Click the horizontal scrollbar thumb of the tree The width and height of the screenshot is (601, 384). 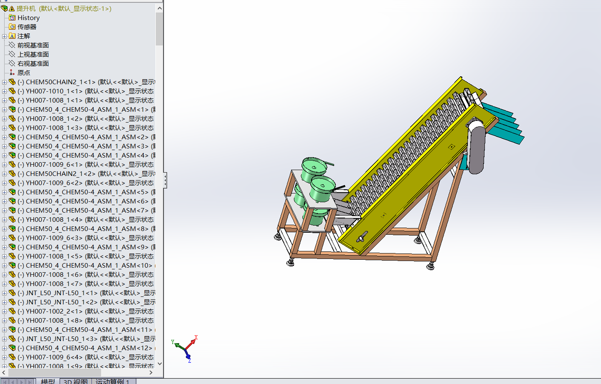pos(54,372)
